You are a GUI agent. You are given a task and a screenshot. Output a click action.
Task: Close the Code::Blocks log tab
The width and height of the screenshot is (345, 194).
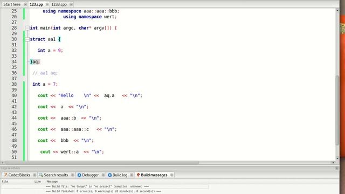click(34, 175)
